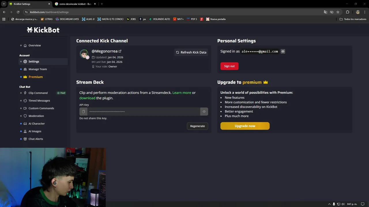369x207 pixels.
Task: Open ALIAS JJ bookmark
Action: point(88,19)
